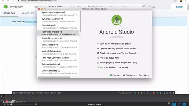Switch to the WHAT'S NEW tab
Screen dimensions: 189x106
[x=28, y=13]
